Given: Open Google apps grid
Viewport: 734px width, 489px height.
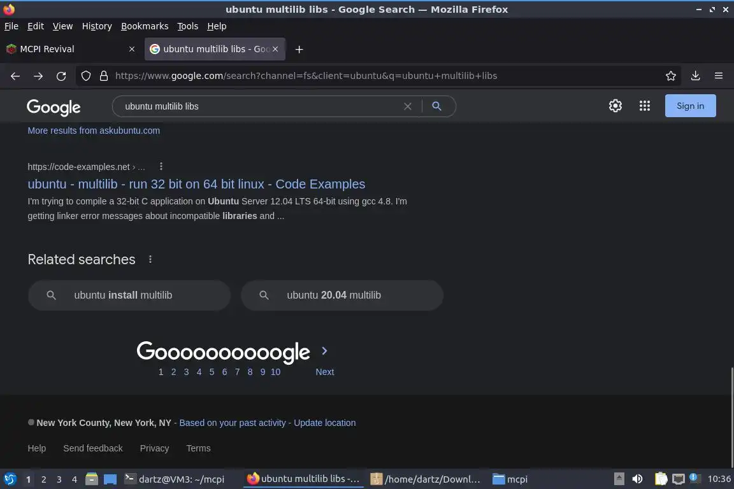Looking at the screenshot, I should tap(645, 106).
